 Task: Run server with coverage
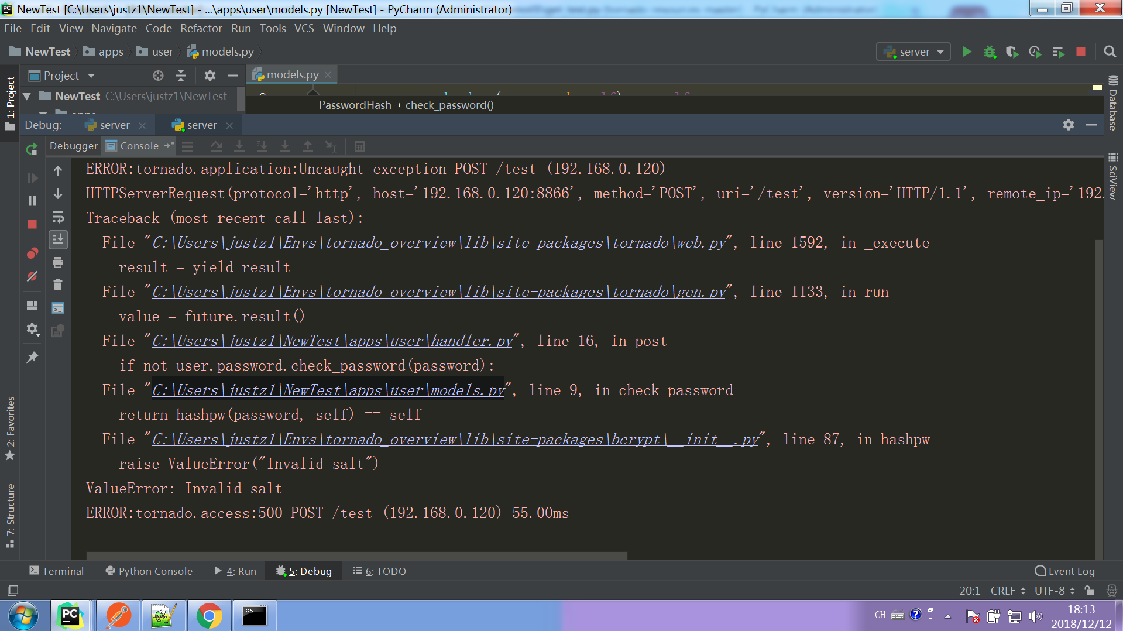point(1012,52)
